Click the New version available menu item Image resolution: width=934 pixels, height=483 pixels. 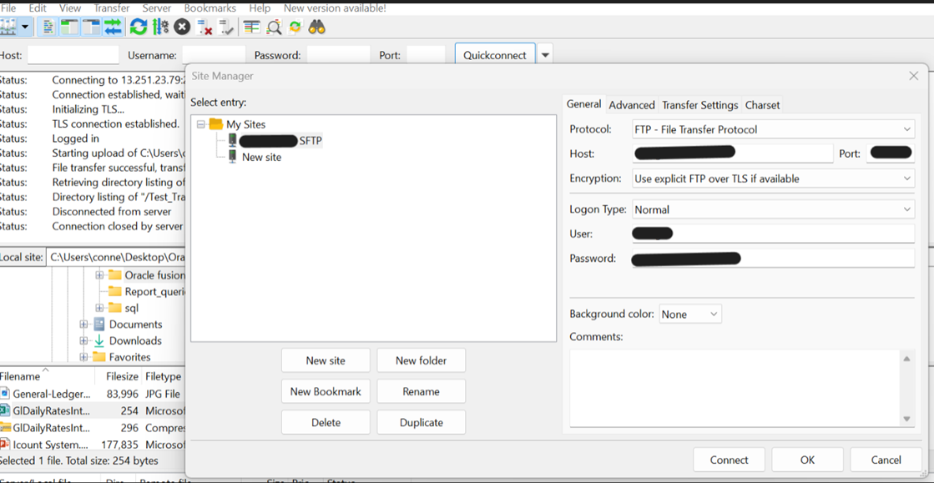click(335, 8)
